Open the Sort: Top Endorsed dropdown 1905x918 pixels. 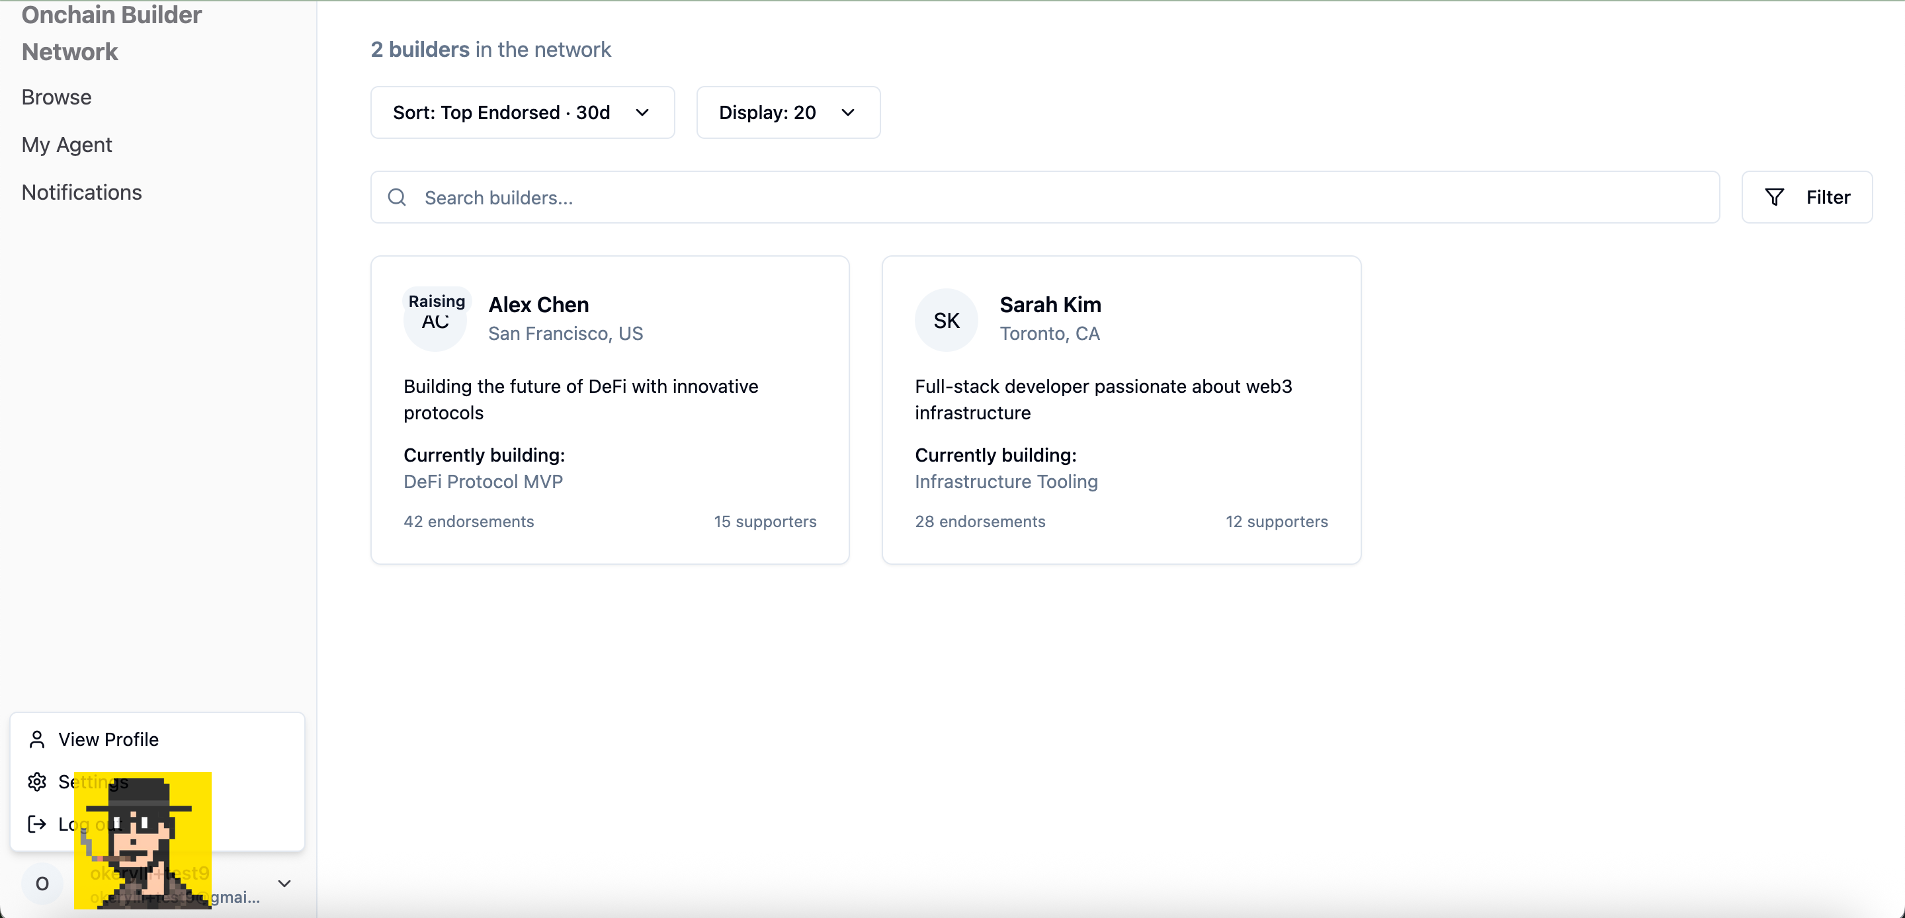tap(522, 112)
